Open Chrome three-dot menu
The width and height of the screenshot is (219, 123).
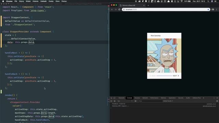217,10
